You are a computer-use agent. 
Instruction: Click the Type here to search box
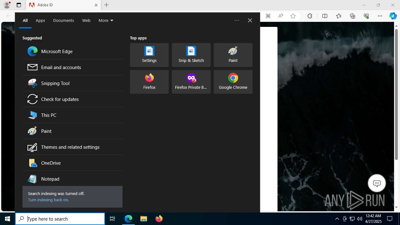tap(60, 219)
